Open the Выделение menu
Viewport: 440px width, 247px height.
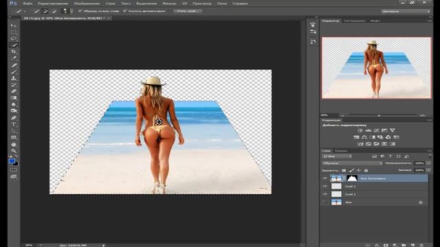pos(146,3)
